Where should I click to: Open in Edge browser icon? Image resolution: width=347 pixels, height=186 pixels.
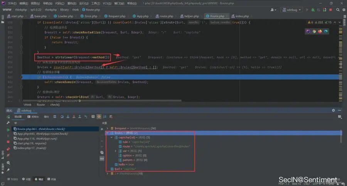326,31
